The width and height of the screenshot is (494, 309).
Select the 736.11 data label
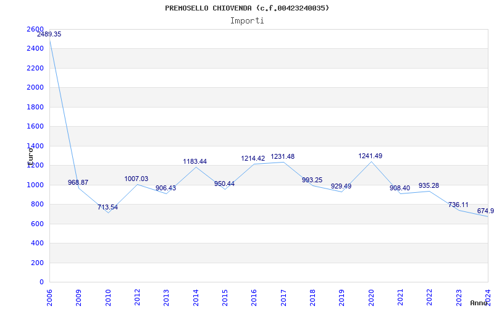point(458,205)
